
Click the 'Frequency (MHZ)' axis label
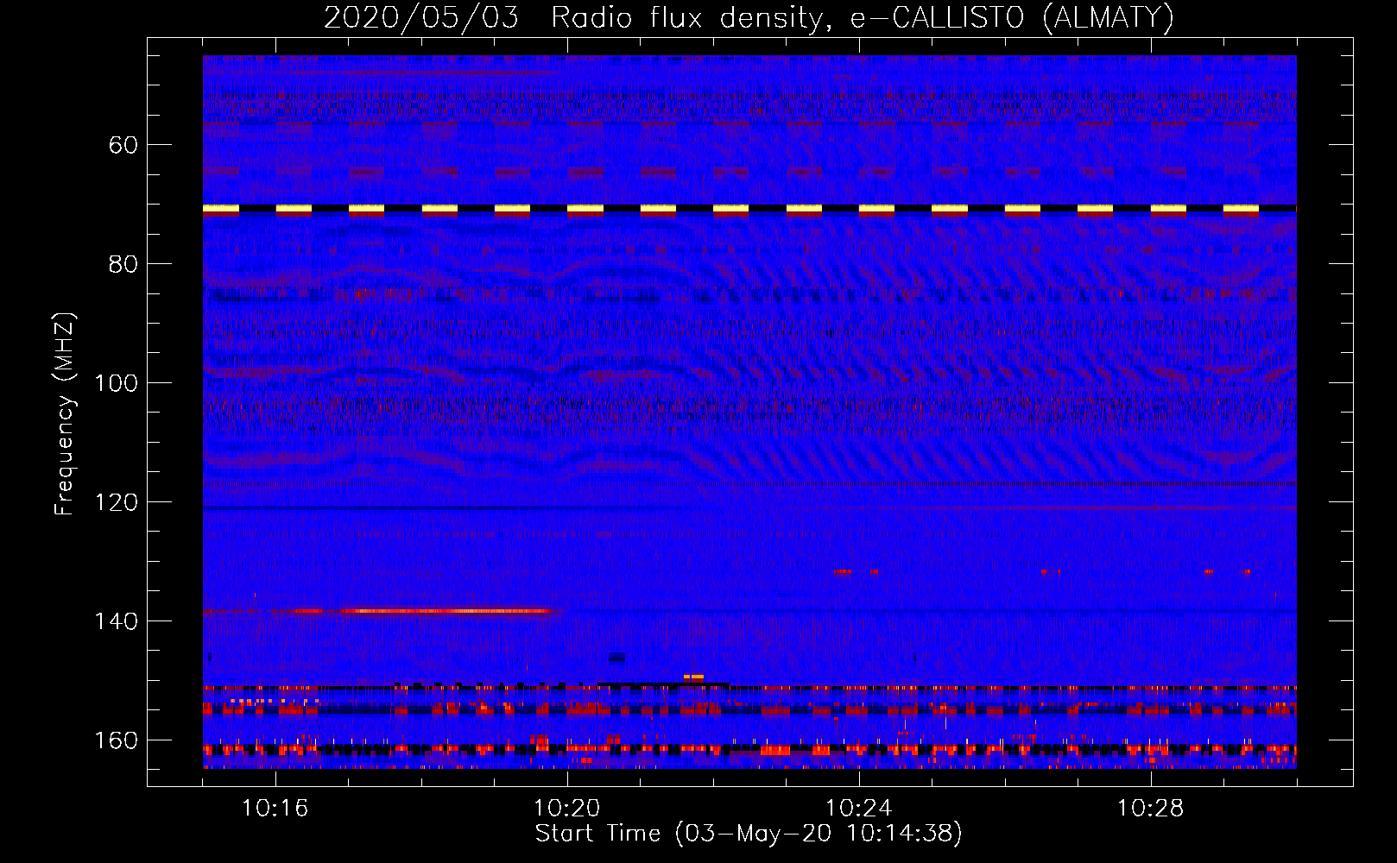coord(65,414)
